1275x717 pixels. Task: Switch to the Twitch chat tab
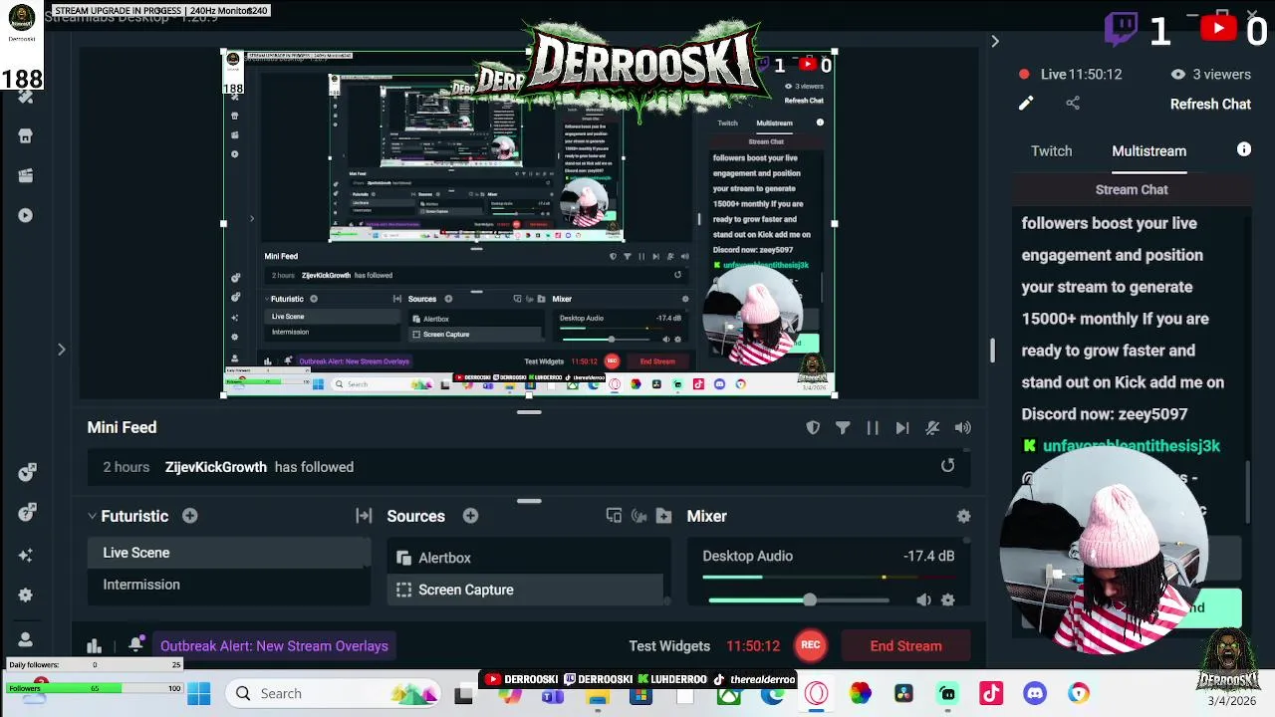pyautogui.click(x=1051, y=151)
